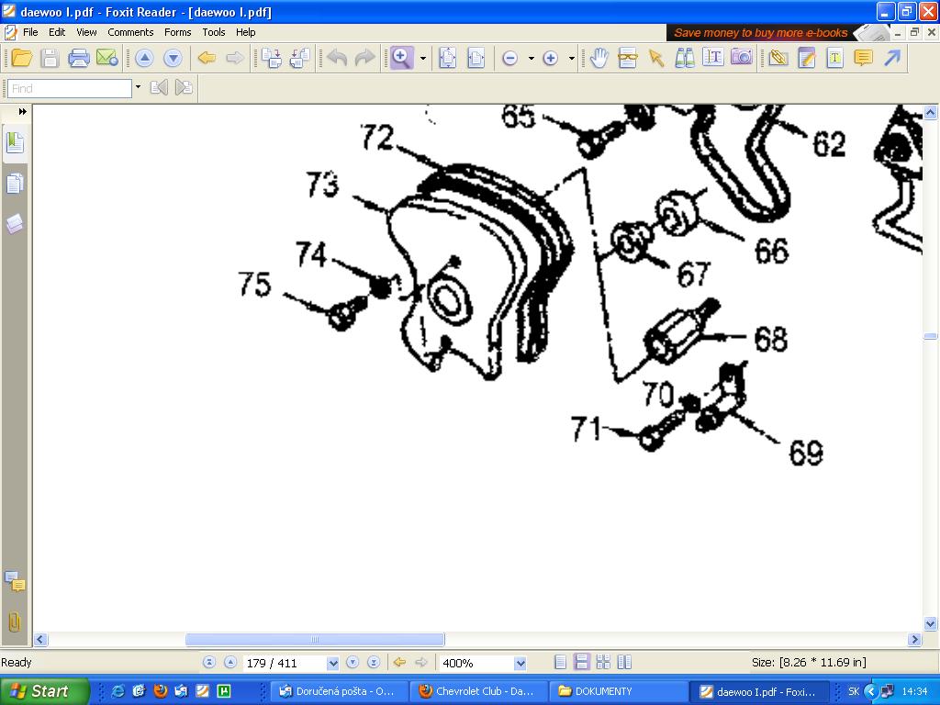
Task: Go to previous page with up arrow
Action: coord(144,58)
